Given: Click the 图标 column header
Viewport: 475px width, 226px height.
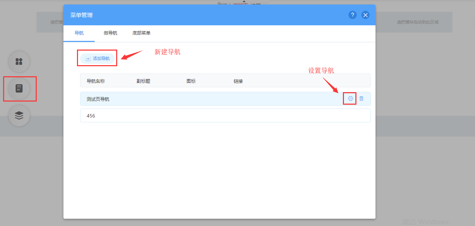Looking at the screenshot, I should pyautogui.click(x=191, y=81).
